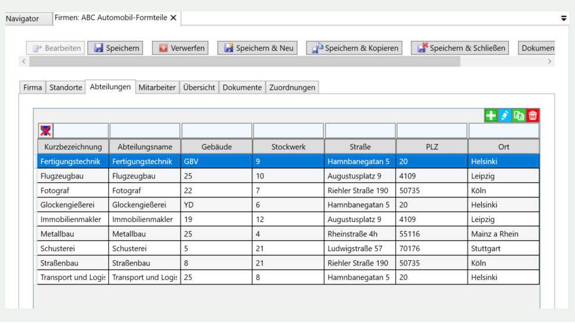Click Köln cell in Fotograf row
The width and height of the screenshot is (575, 323).
point(504,190)
